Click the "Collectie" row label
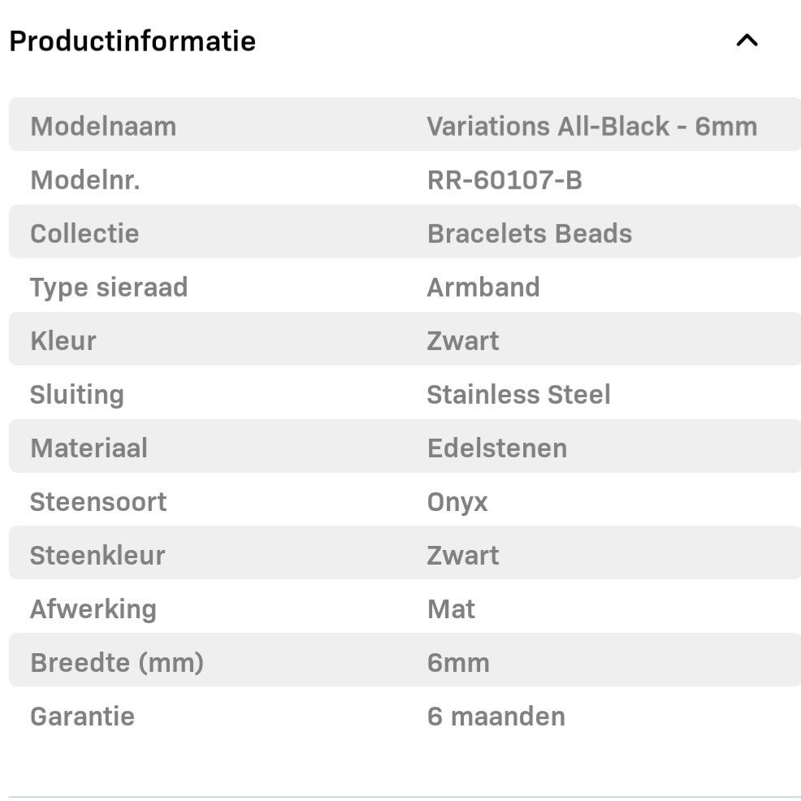Image resolution: width=801 pixels, height=801 pixels. (x=84, y=233)
